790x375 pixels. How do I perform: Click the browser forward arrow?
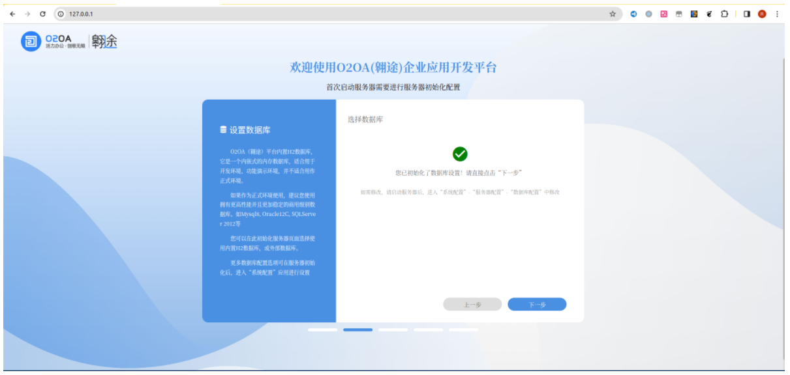27,14
